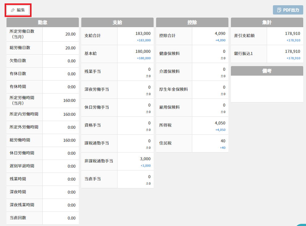Click the PDF出力 export button
The image size is (306, 226).
click(288, 10)
